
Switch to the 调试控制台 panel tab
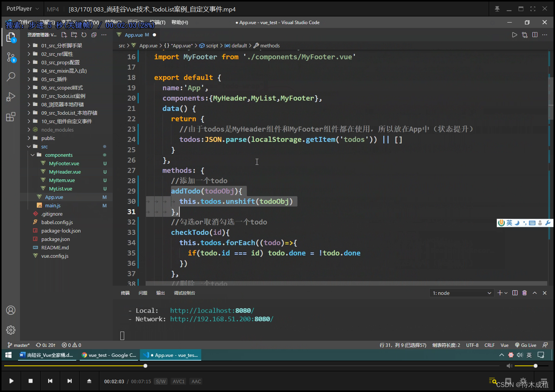pyautogui.click(x=184, y=293)
